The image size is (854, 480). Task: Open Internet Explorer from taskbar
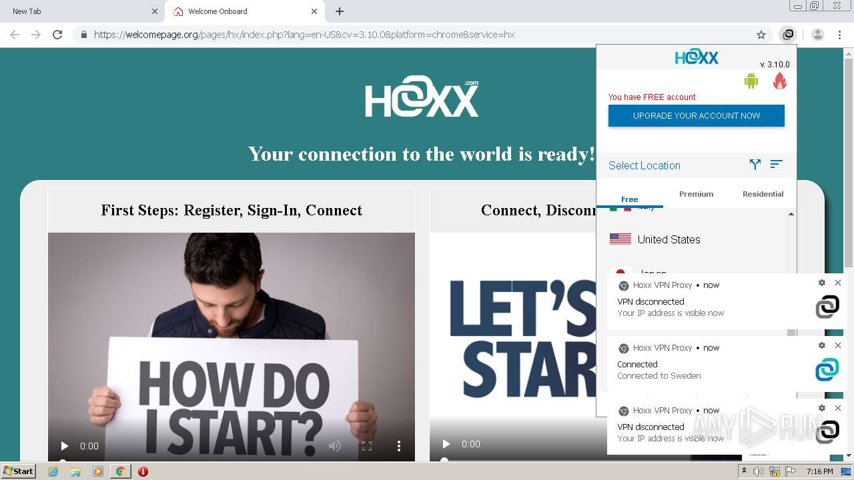click(x=53, y=471)
